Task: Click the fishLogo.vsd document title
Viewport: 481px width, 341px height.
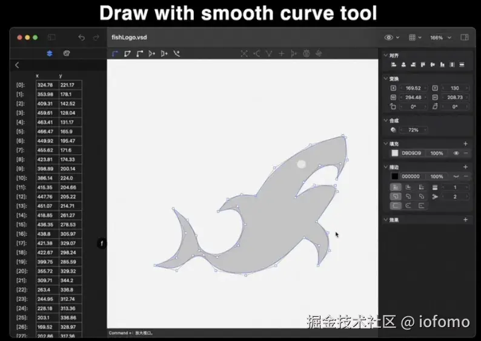Action: tap(129, 37)
